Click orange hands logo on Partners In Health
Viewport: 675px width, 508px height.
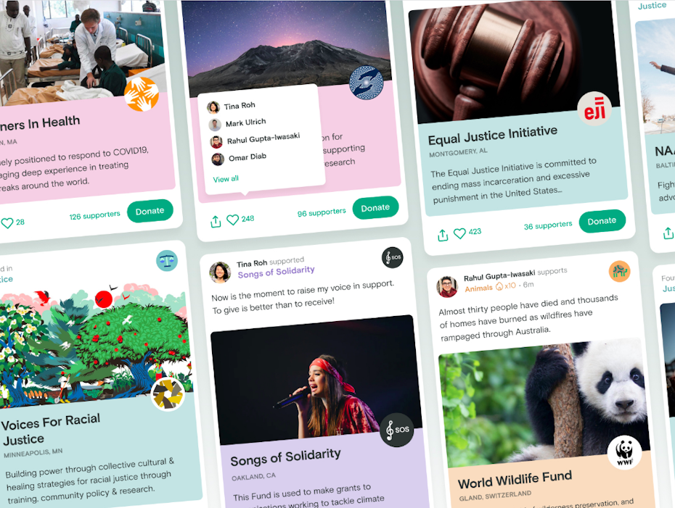[142, 93]
